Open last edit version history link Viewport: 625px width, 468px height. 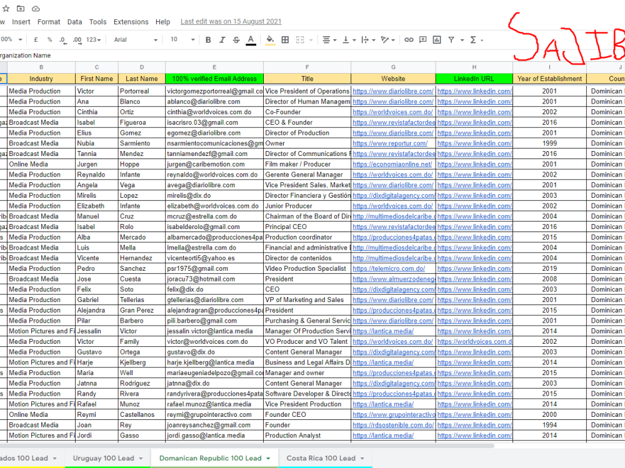click(231, 21)
